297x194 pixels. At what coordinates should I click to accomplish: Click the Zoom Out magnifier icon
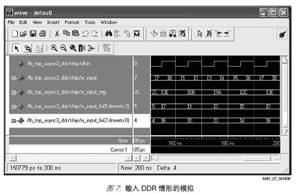[x=64, y=48]
